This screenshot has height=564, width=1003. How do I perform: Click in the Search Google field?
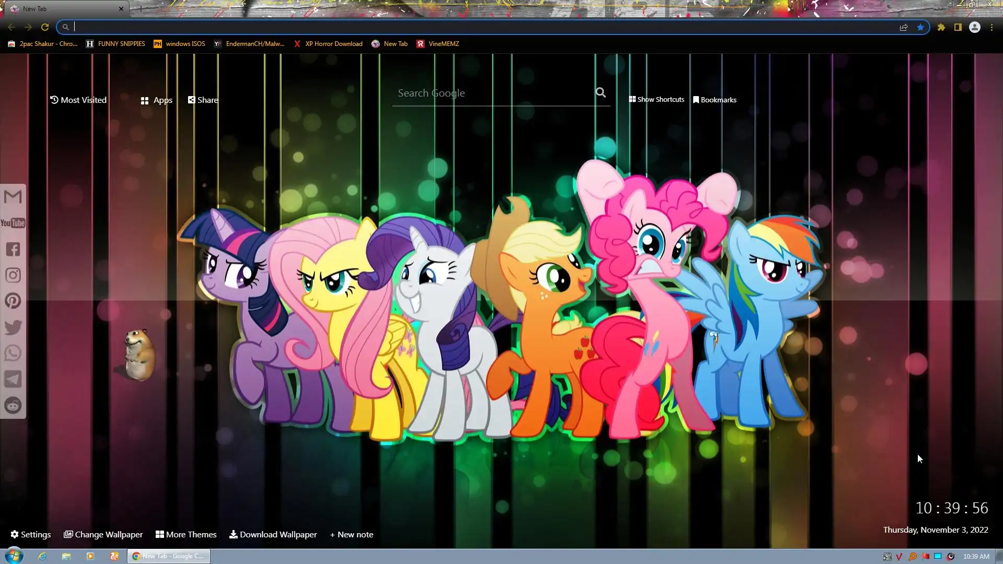click(491, 93)
